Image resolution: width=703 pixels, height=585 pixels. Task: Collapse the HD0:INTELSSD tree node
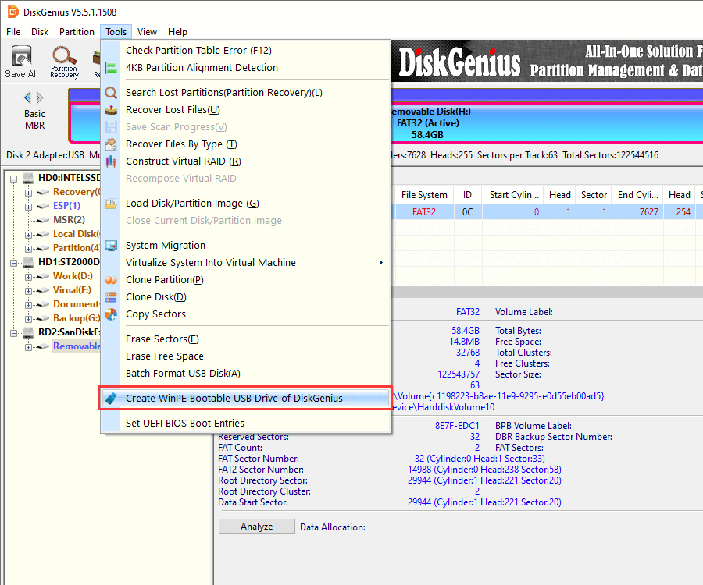14,179
